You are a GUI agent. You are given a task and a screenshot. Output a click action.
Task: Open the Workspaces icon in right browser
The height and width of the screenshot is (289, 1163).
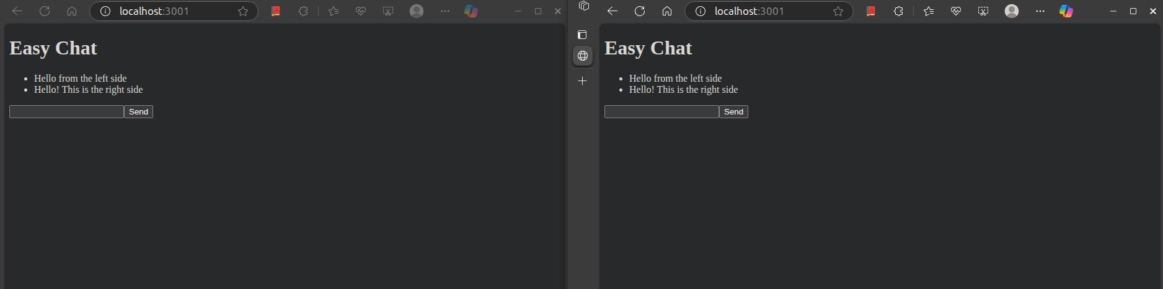(x=583, y=6)
